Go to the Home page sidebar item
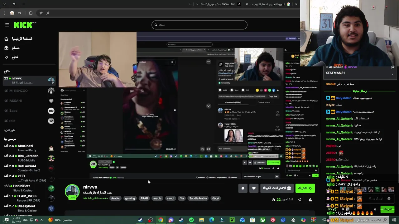 (18, 39)
